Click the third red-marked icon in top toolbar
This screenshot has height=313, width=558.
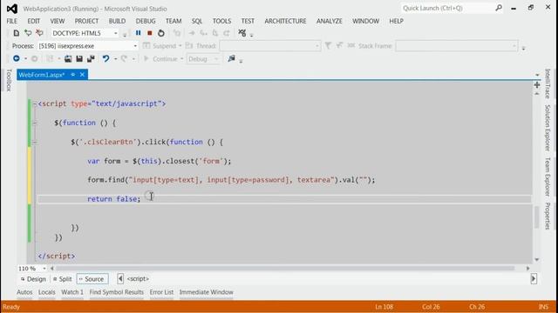(x=39, y=33)
